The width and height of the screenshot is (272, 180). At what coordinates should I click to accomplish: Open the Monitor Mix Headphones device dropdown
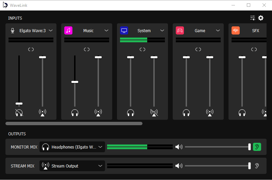point(72,147)
